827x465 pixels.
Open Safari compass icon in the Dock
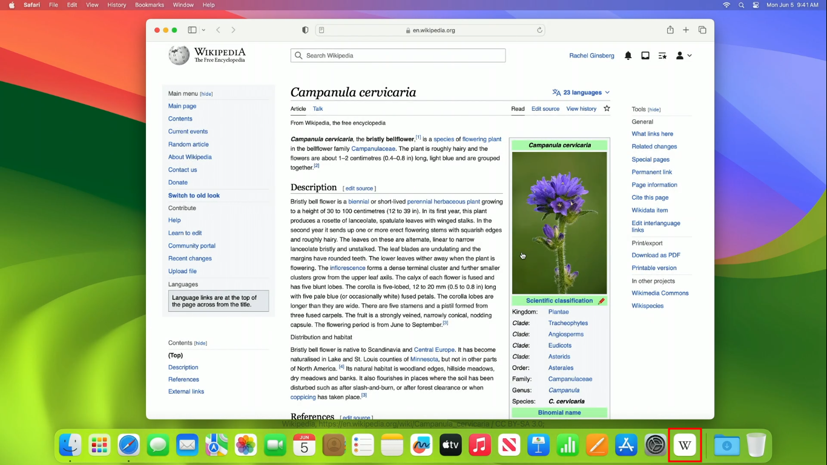point(128,446)
